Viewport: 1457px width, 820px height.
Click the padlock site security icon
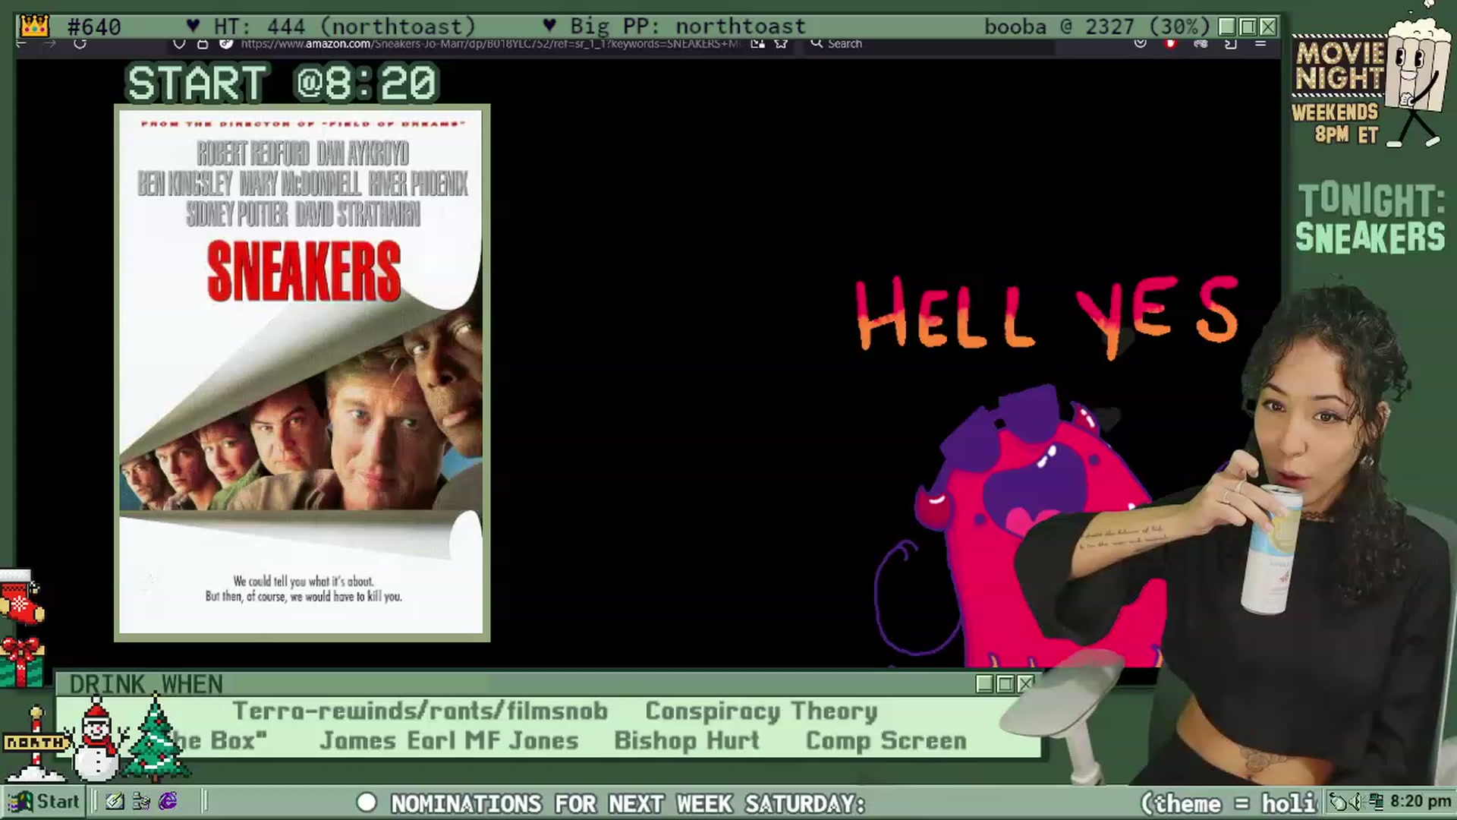pos(203,44)
